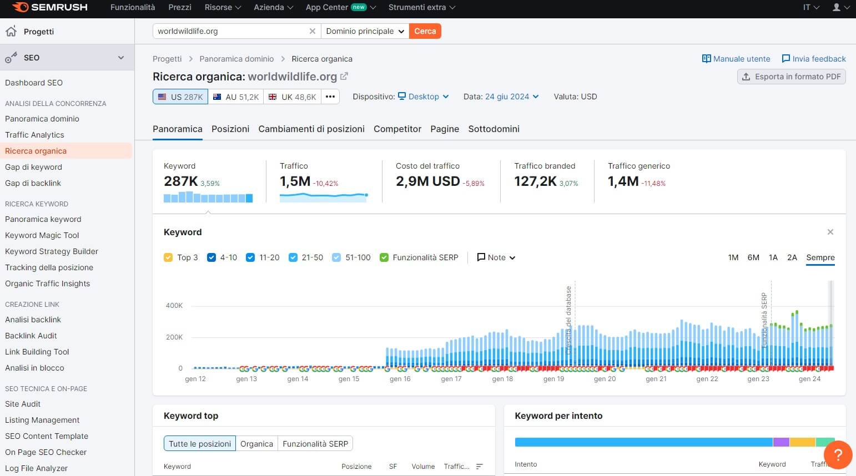Open Progetti breadcrumb link
This screenshot has width=856, height=476.
coord(167,59)
